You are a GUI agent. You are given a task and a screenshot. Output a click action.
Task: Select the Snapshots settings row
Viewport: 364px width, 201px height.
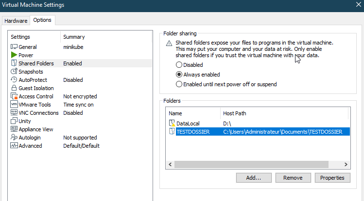(x=80, y=72)
